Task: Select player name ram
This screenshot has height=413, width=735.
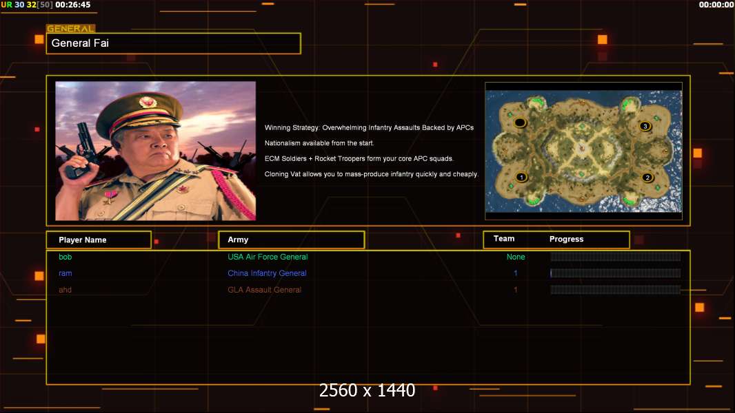Action: pyautogui.click(x=65, y=273)
